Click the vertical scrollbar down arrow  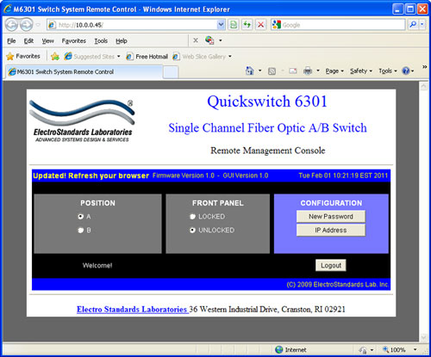coord(424,337)
